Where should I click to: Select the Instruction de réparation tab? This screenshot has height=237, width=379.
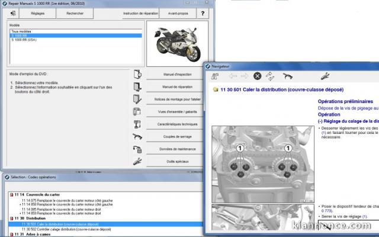pos(140,12)
